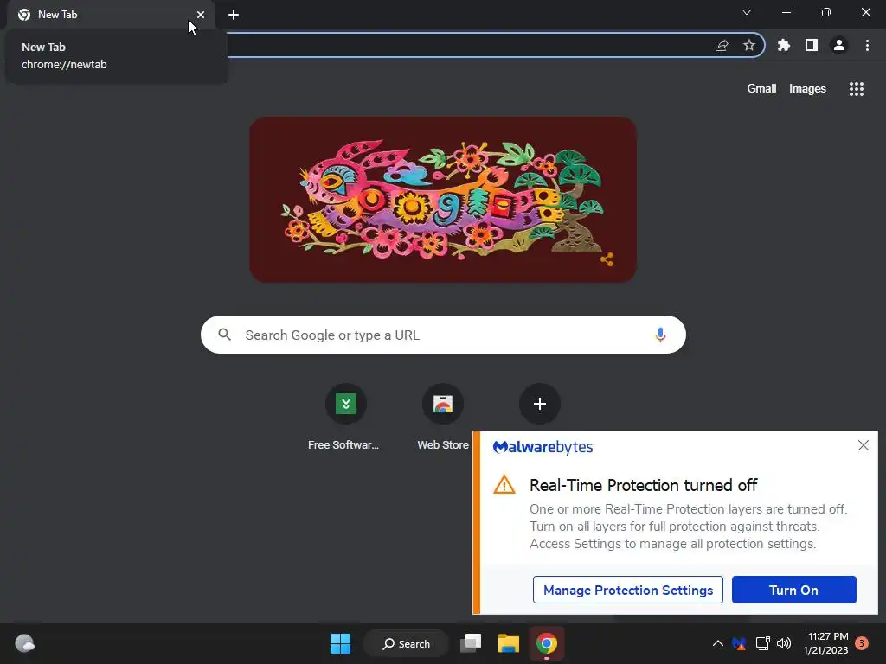Click the share this page icon

pos(722,45)
